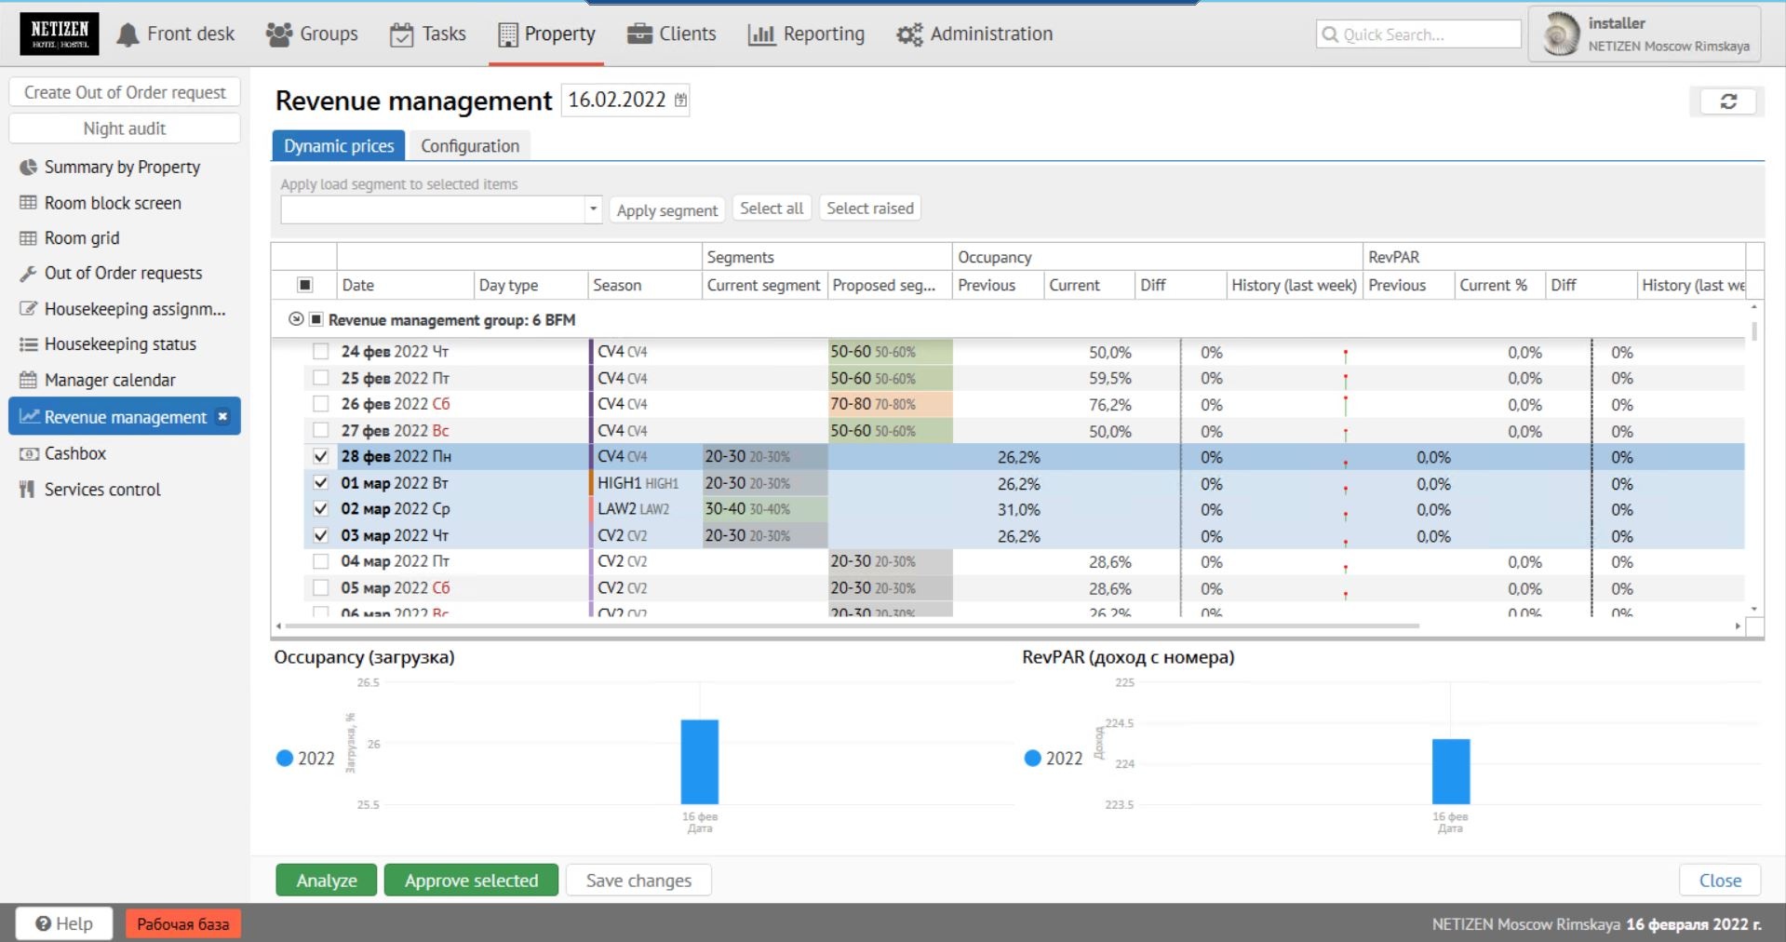Viewport: 1786px width, 942px height.
Task: Collapse Revenue management group 6 BFM
Action: [296, 319]
